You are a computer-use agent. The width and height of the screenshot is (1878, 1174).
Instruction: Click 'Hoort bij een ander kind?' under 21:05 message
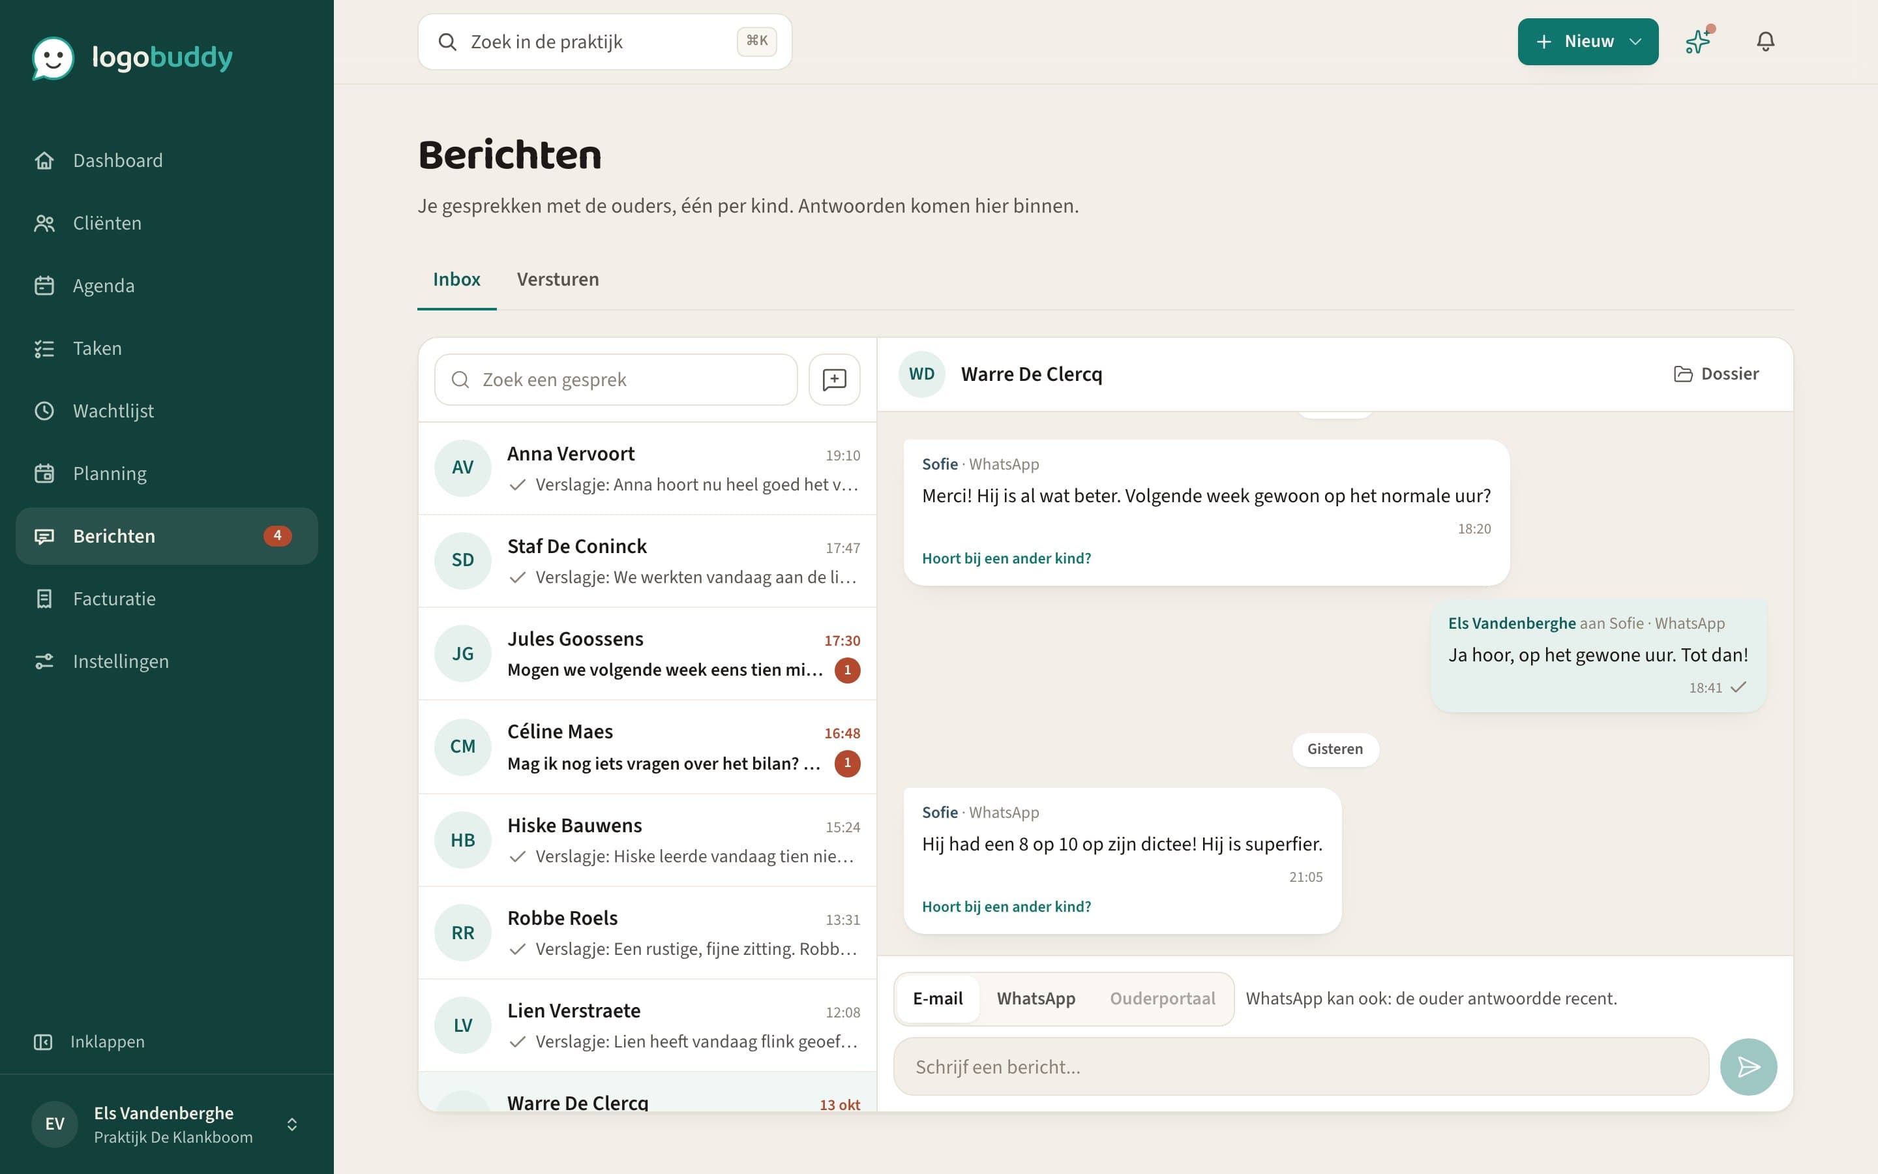tap(1007, 907)
